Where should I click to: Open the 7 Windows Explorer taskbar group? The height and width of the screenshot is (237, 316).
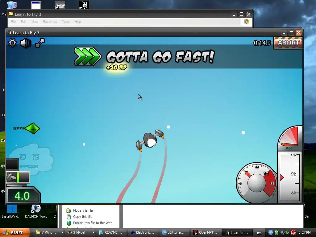[x=49, y=232]
